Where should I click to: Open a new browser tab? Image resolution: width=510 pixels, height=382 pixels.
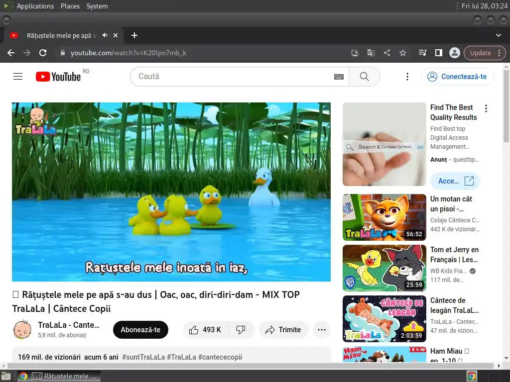pos(134,35)
